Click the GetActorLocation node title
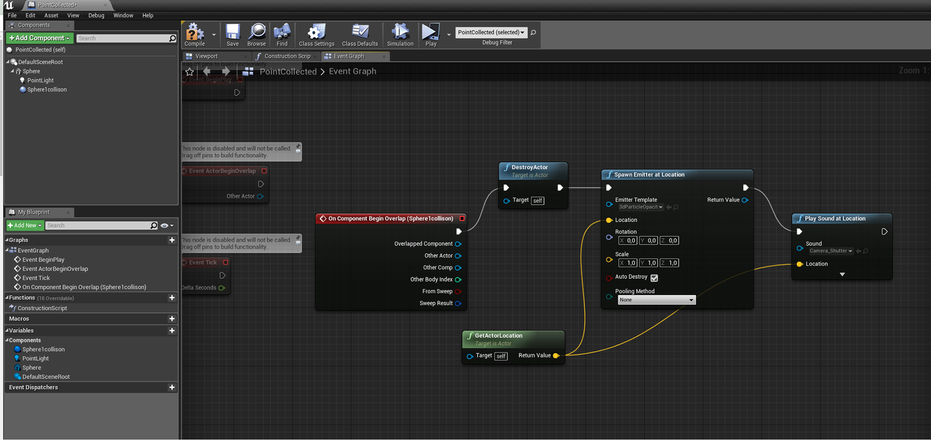This screenshot has width=931, height=441. (498, 336)
